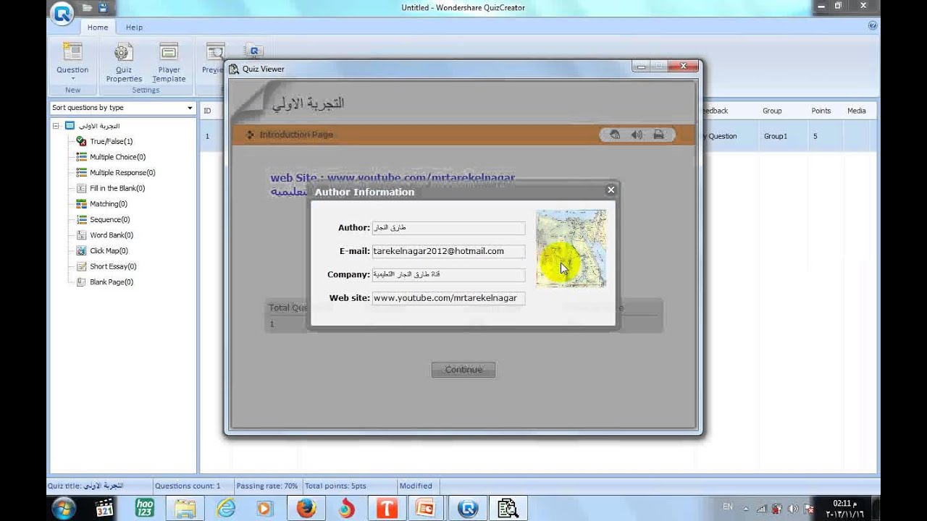Viewport: 927px width, 521px height.
Task: Open Media Player Classic from taskbar
Action: point(105,508)
